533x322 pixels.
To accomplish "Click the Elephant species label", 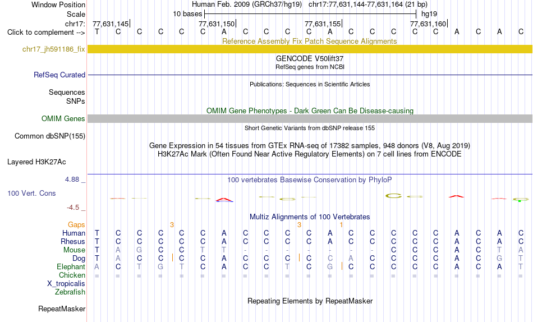I will (71, 266).
